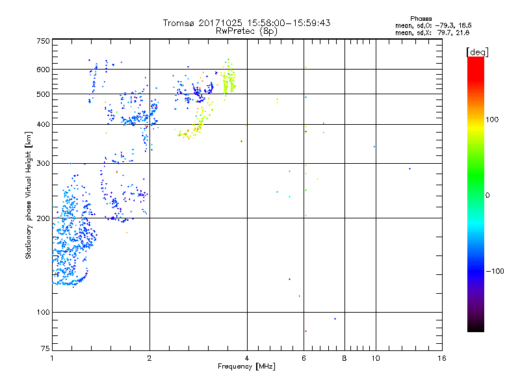Click the x-axis tick label '2'

pyautogui.click(x=149, y=358)
